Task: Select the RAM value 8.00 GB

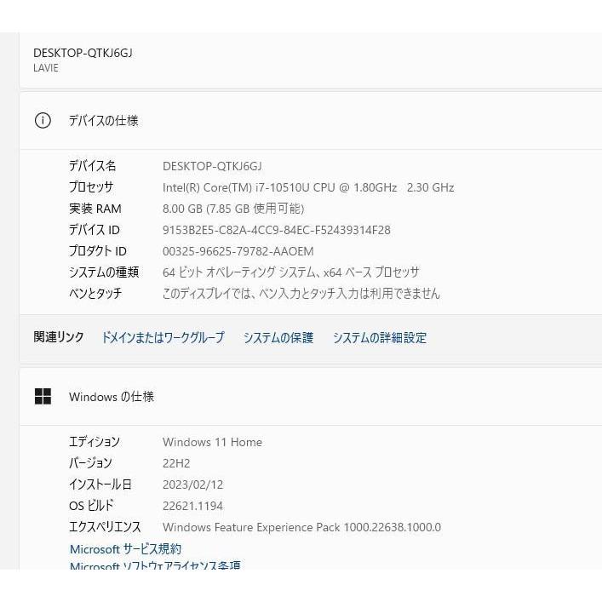Action: [233, 209]
